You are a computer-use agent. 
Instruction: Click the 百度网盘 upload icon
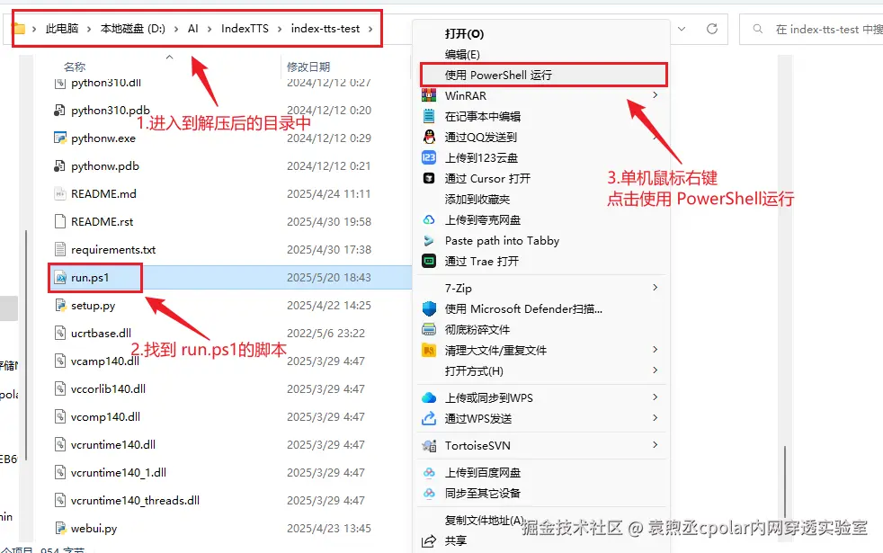[429, 472]
